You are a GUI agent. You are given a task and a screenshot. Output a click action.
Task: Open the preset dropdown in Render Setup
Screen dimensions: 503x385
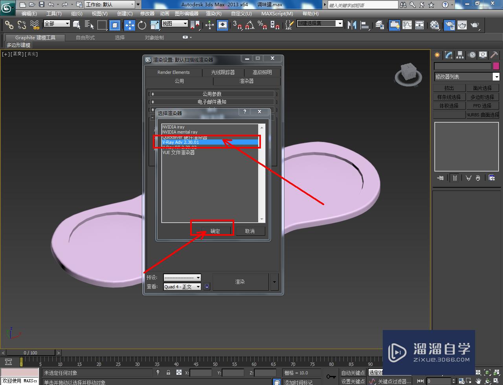coord(182,277)
